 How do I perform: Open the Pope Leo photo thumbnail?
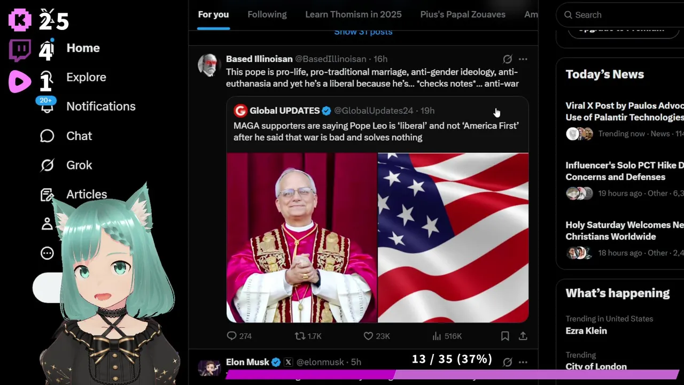pyautogui.click(x=302, y=238)
